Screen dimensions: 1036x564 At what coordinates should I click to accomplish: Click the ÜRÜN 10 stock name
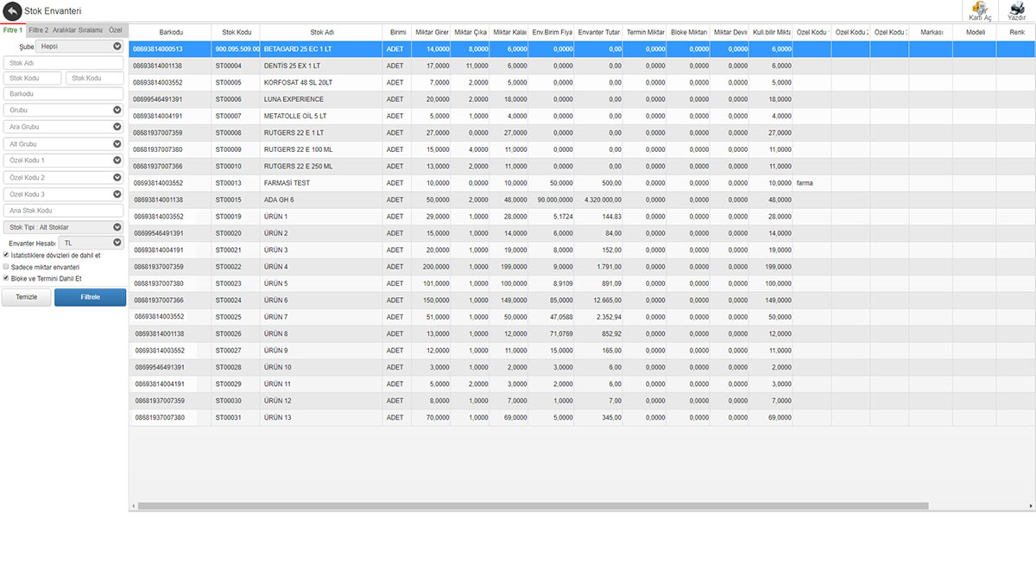click(277, 367)
